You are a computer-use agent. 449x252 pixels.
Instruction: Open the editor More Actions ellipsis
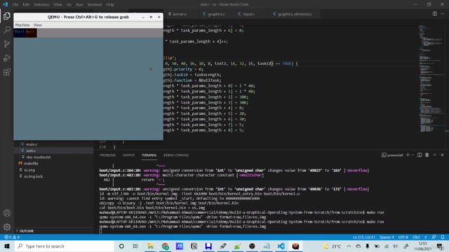pos(443,14)
